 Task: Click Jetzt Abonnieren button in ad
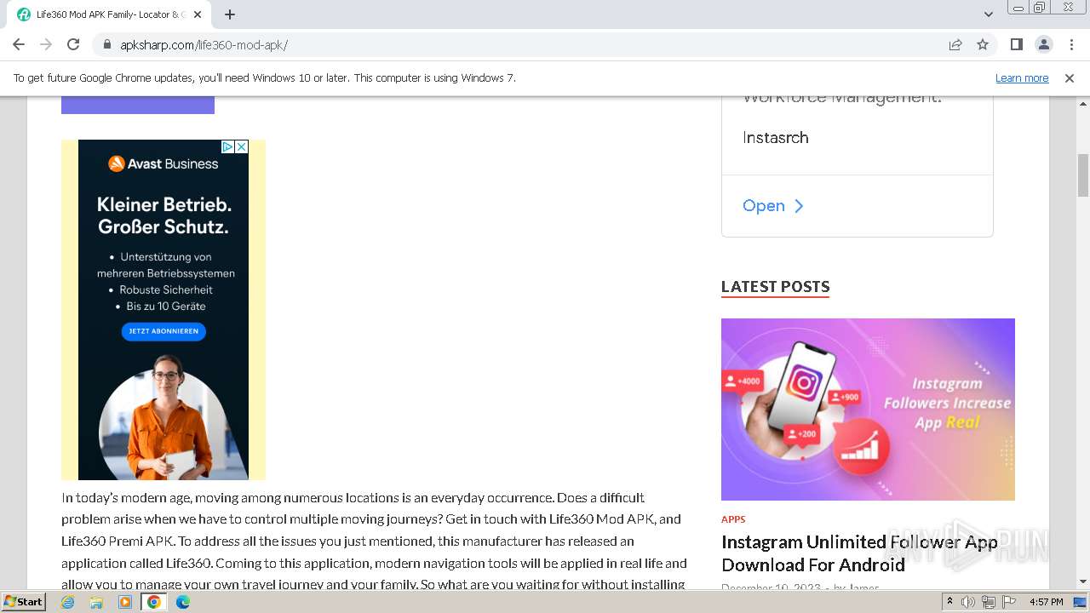tap(163, 331)
